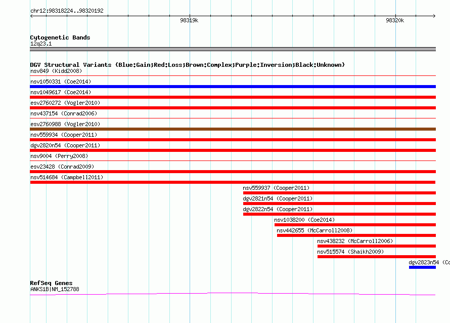Click the nsv849 (Kidd2008) variant label
Image resolution: width=450 pixels, height=323 pixels.
coord(56,71)
